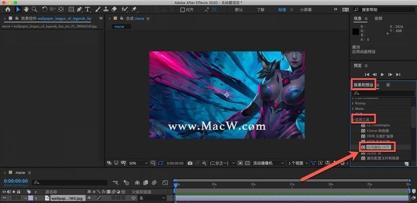Open the parent 无 dropdown for layer 1
417x203 pixels.
coord(152,198)
